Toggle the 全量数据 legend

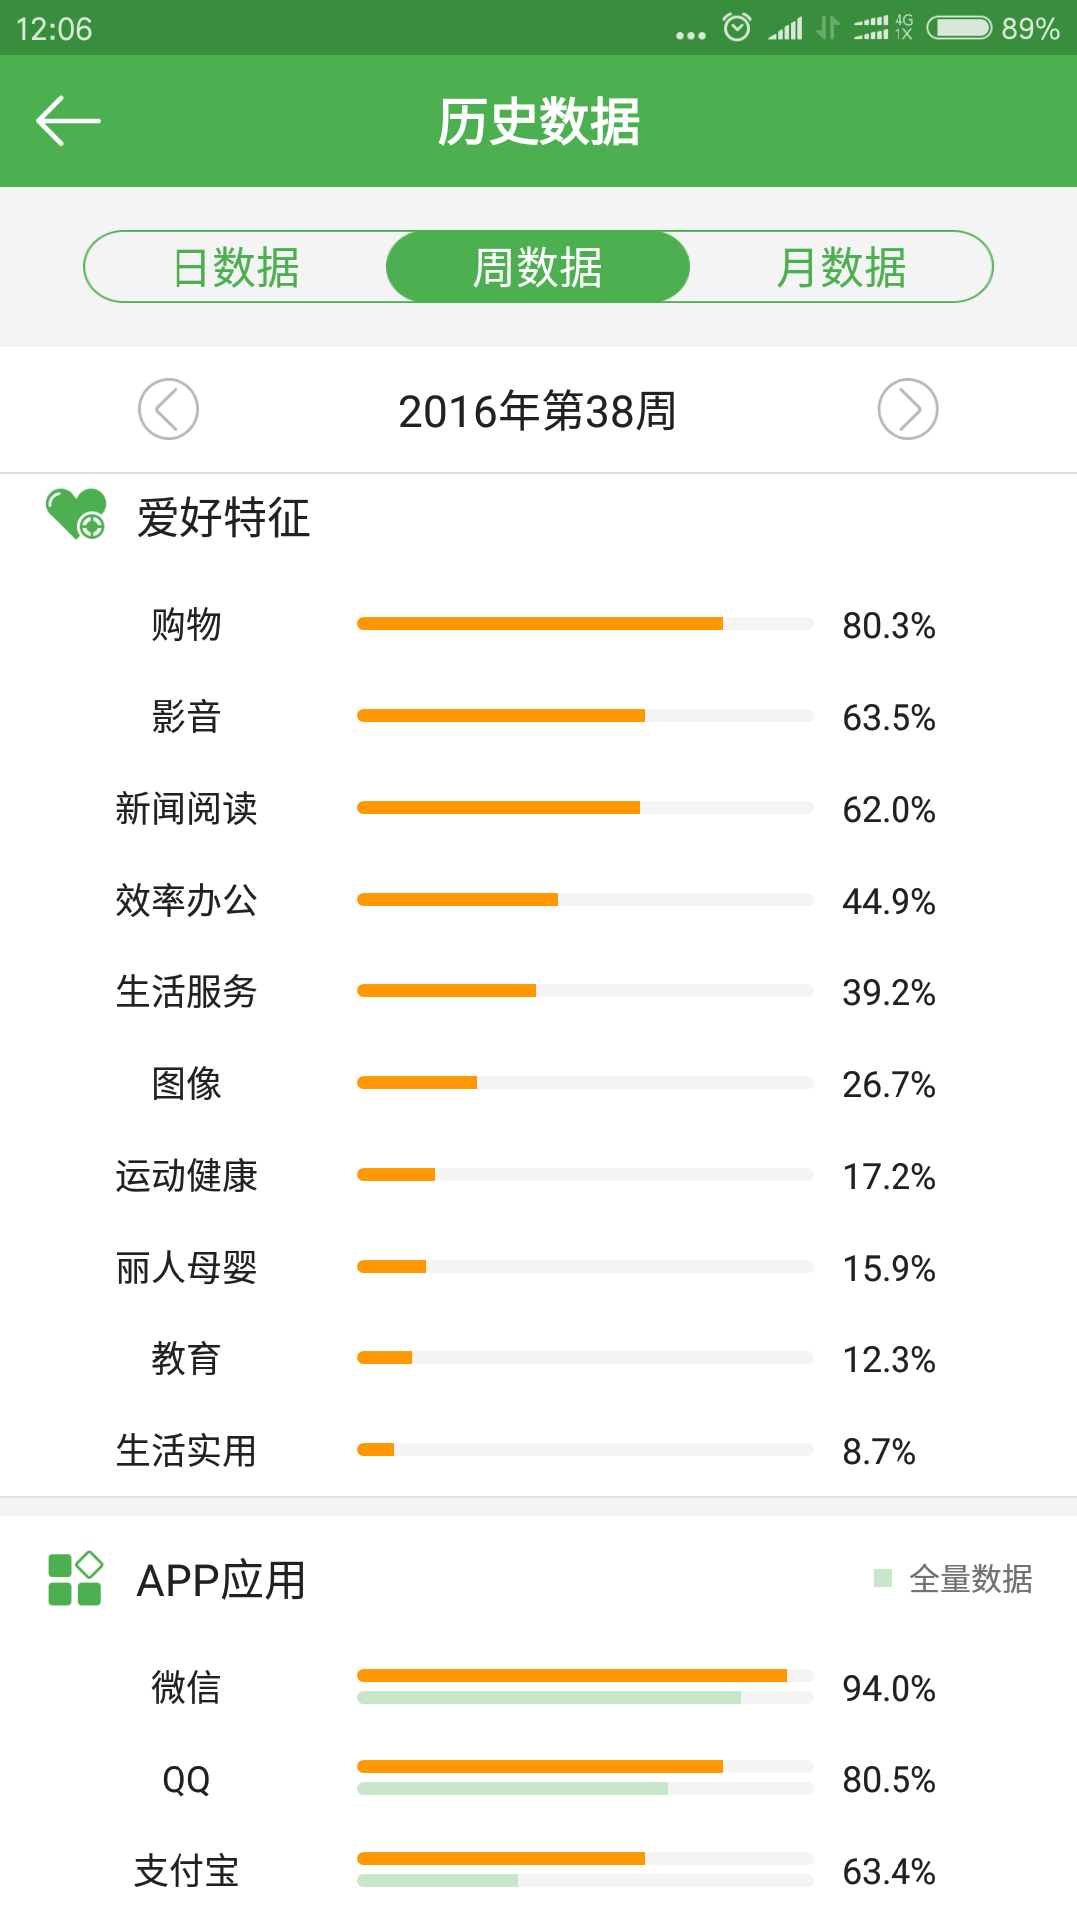pyautogui.click(x=970, y=1579)
